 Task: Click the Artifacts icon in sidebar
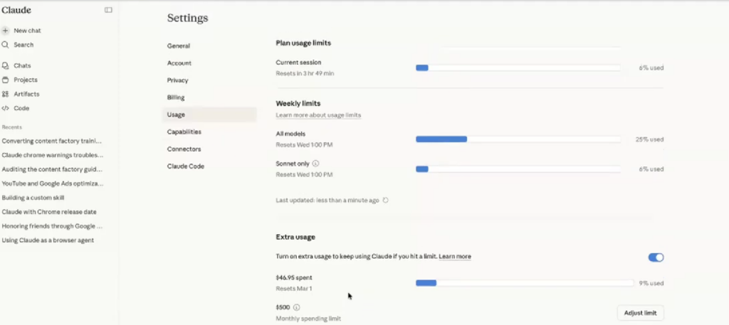(x=6, y=94)
